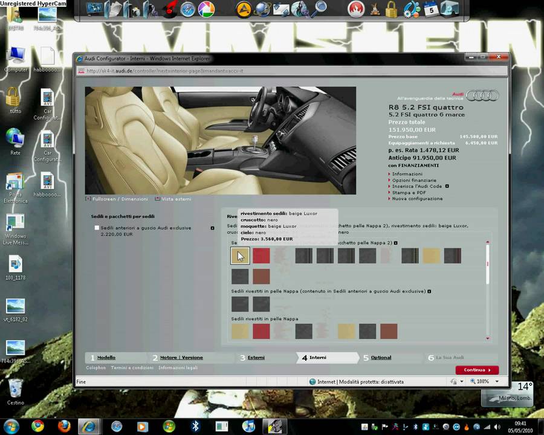
Task: Click the upholstery list scroll-up arrow
Action: [487, 242]
